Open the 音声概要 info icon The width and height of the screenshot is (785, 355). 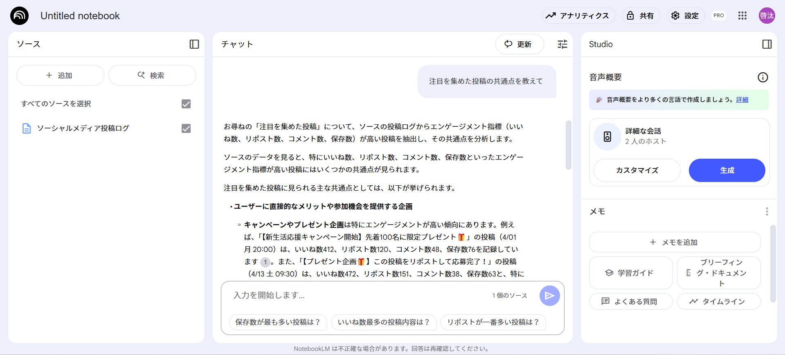pyautogui.click(x=763, y=77)
